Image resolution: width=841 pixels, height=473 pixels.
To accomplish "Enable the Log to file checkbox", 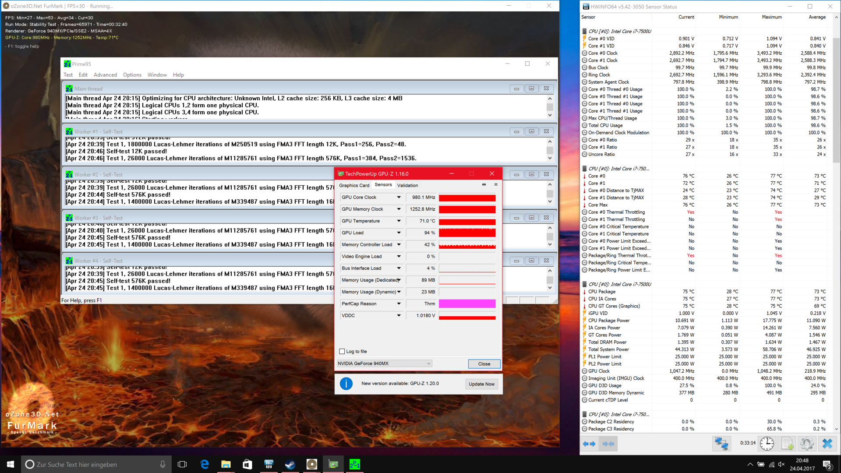I will (342, 351).
